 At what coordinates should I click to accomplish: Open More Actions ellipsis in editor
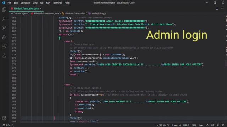(x=222, y=8)
